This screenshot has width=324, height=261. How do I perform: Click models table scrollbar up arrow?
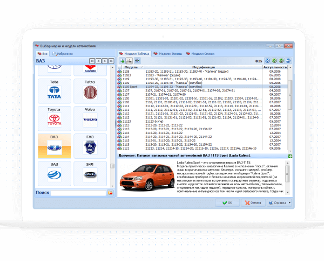pyautogui.click(x=290, y=67)
